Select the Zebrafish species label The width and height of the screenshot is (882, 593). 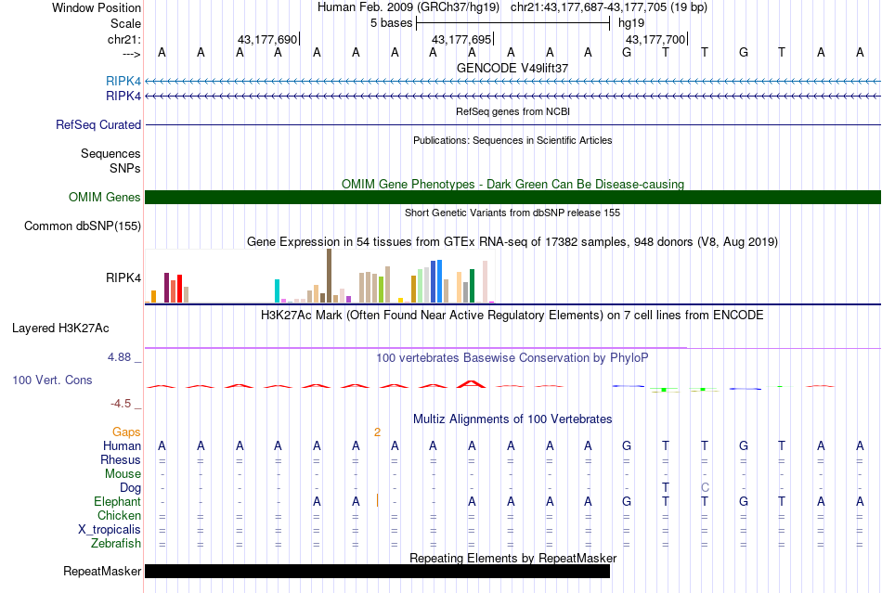(x=116, y=544)
